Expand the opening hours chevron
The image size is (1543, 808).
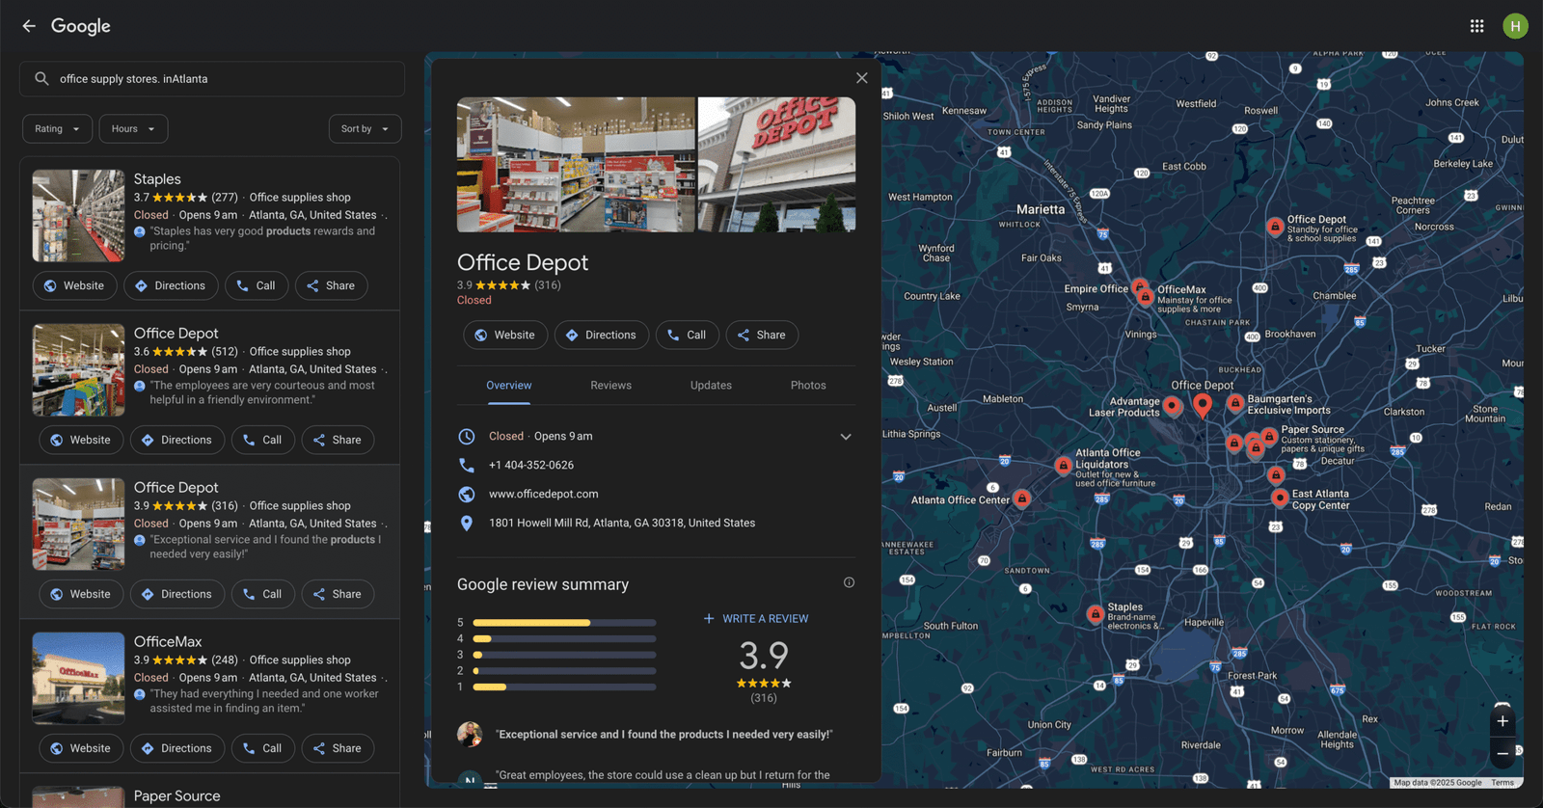coord(846,437)
